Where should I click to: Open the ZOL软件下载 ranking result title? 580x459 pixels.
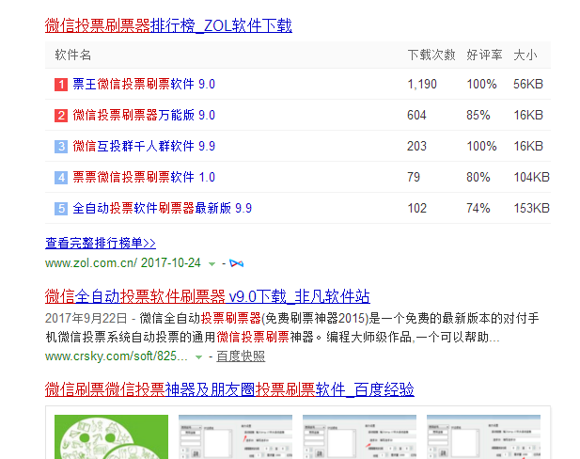pyautogui.click(x=168, y=25)
